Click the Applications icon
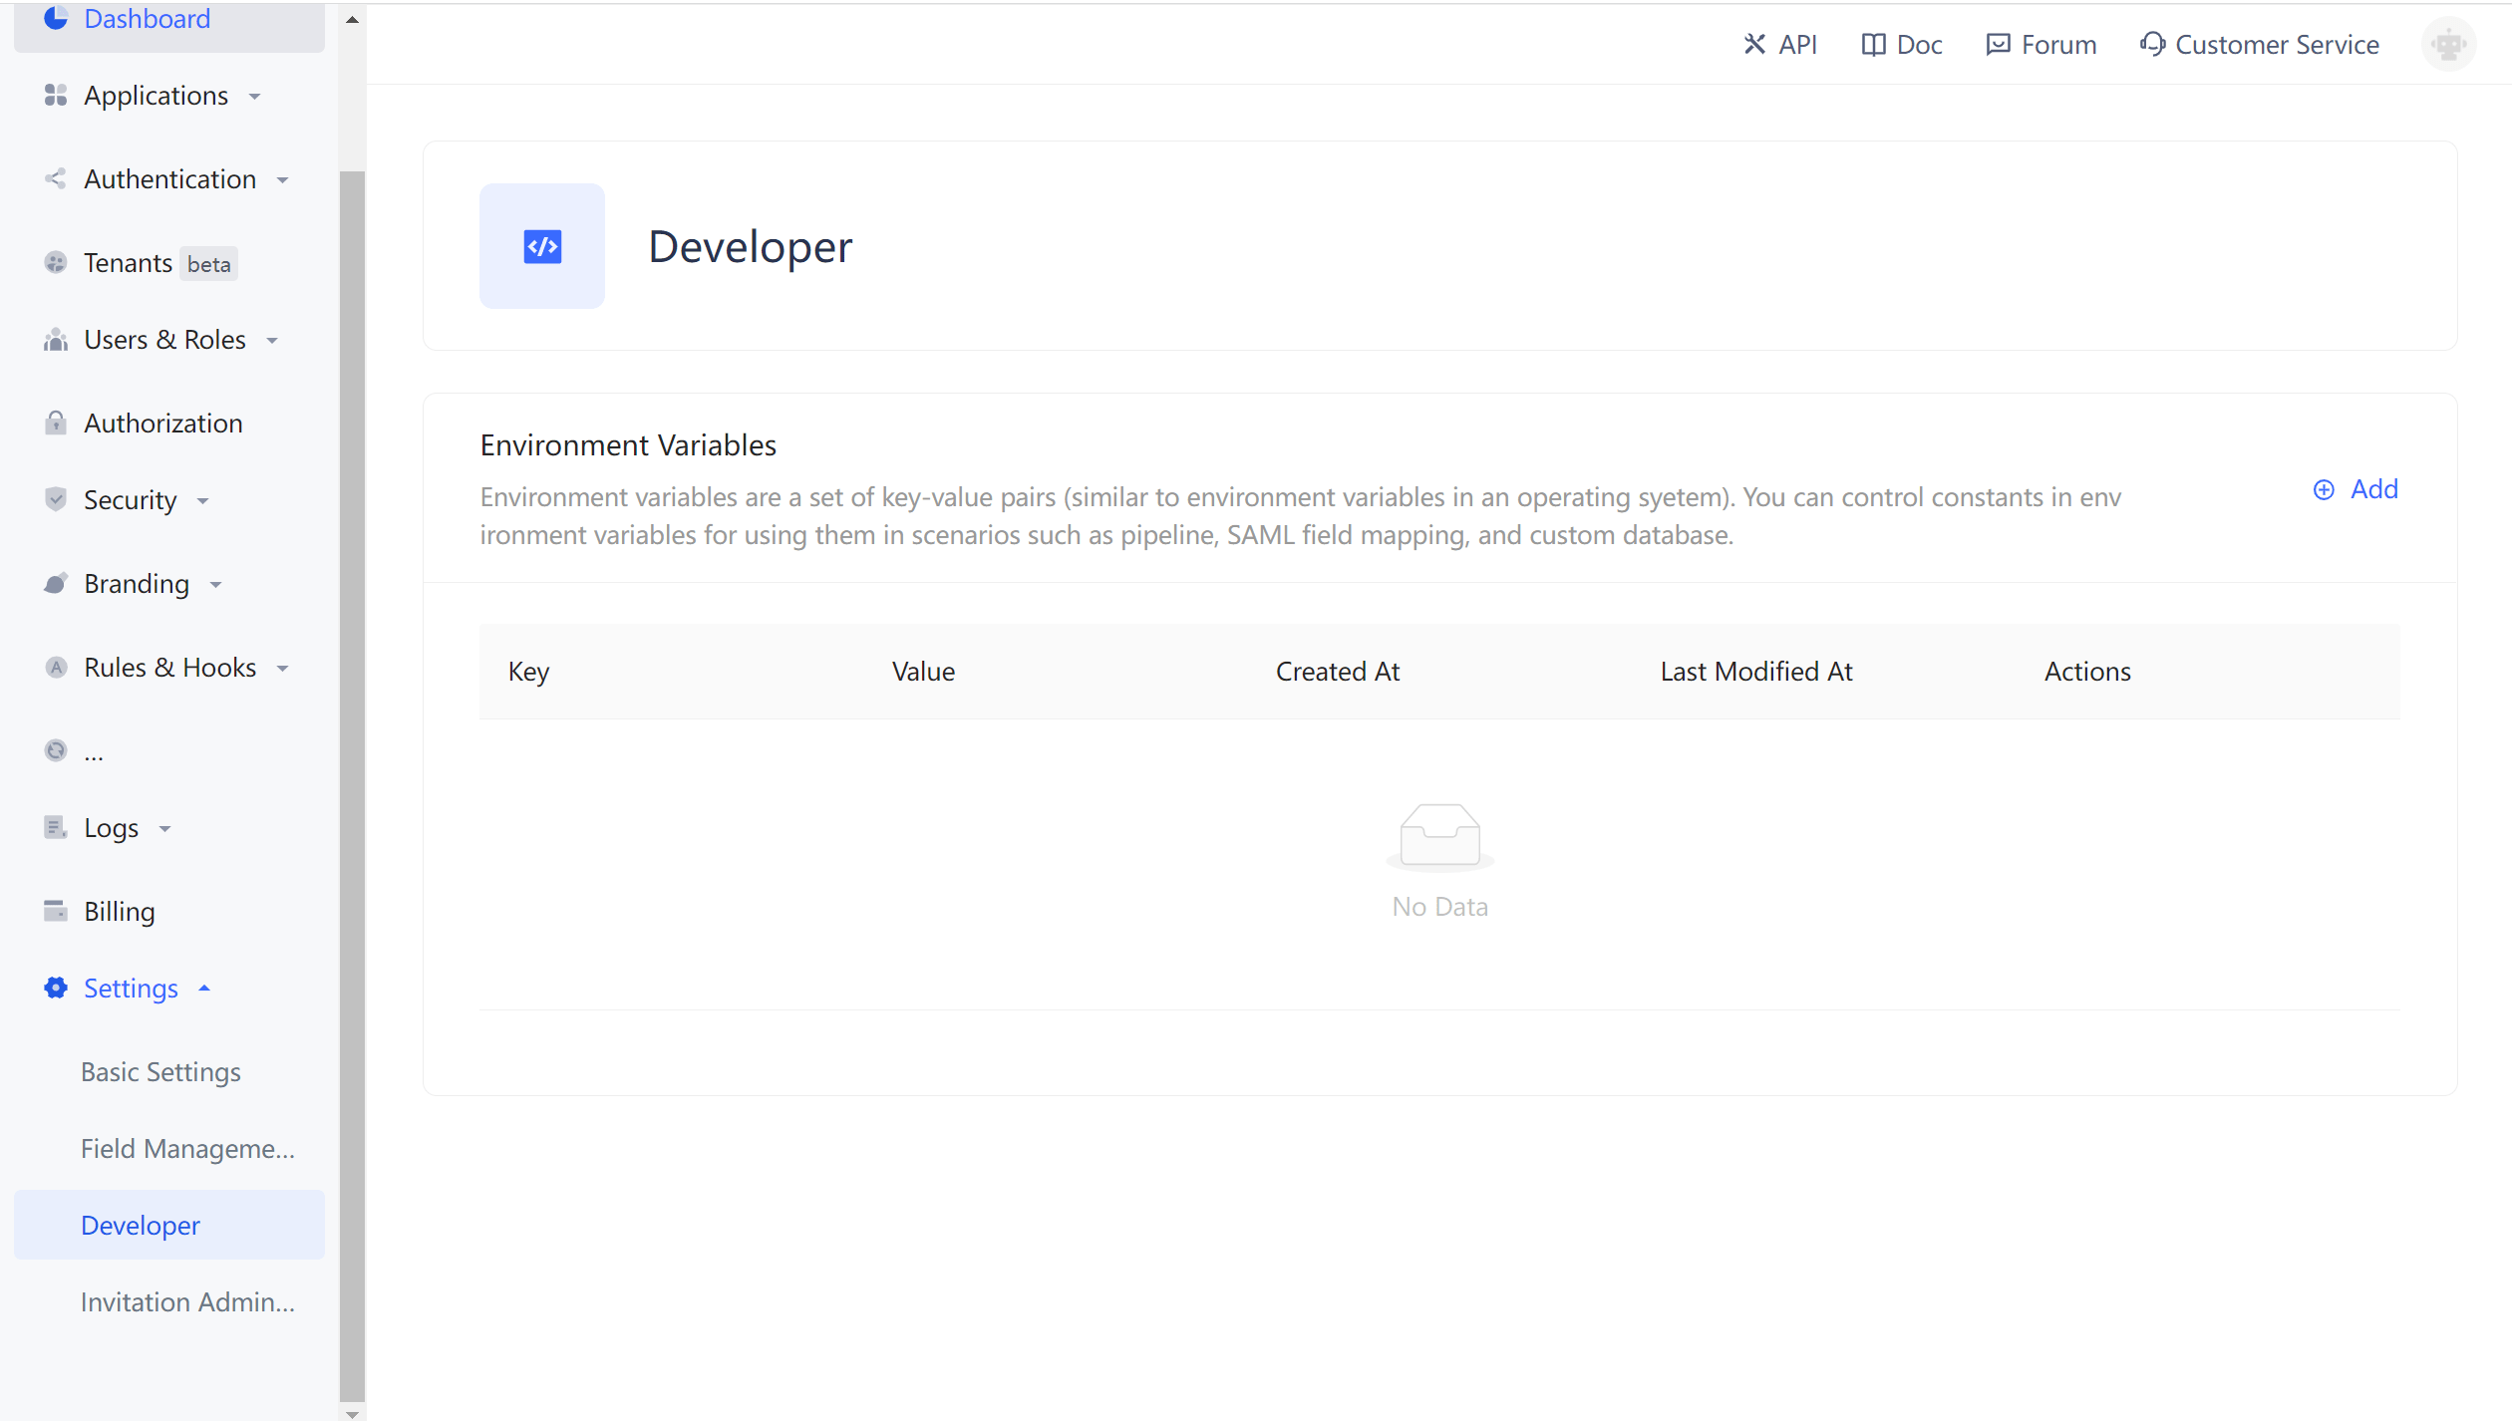 (x=55, y=95)
